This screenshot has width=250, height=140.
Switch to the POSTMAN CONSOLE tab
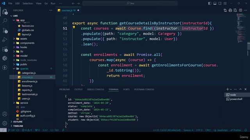click(x=144, y=89)
